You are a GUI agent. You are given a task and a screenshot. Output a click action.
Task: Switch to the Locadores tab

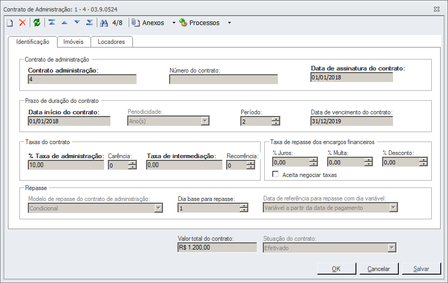(111, 42)
